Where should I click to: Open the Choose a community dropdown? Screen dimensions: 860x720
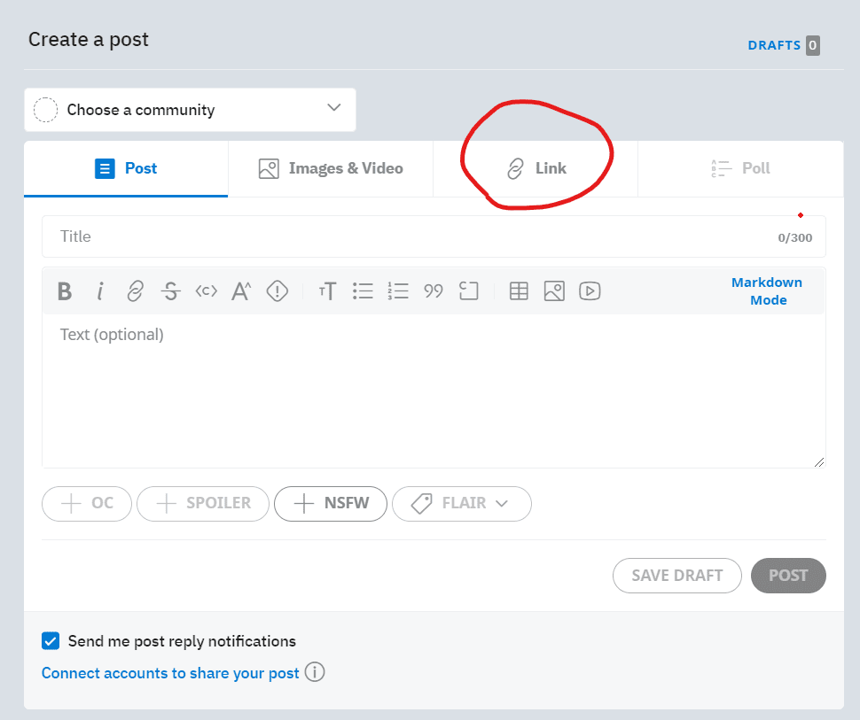(x=190, y=110)
